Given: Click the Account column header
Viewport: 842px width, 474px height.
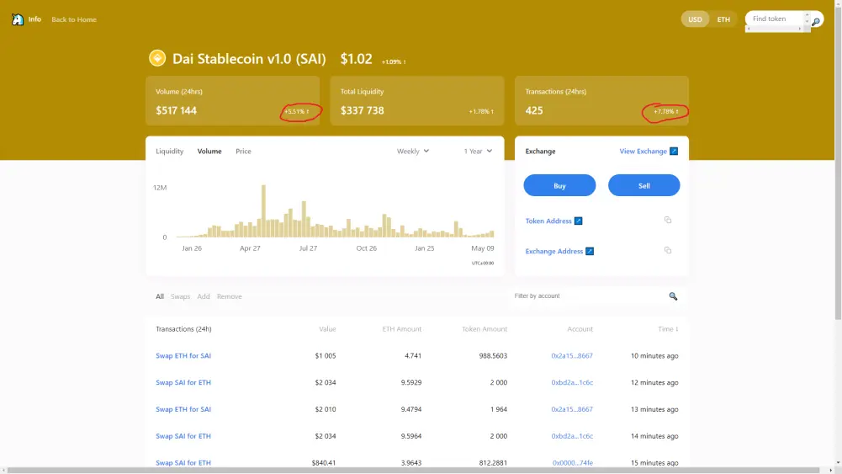Looking at the screenshot, I should (580, 329).
